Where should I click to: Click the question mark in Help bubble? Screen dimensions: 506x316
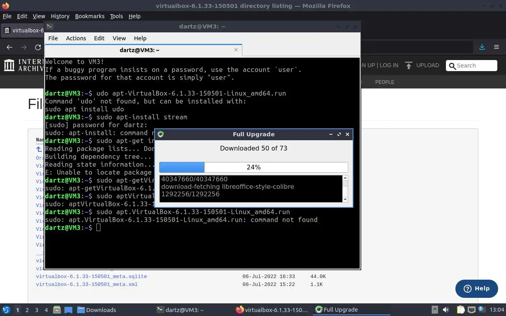pyautogui.click(x=468, y=288)
